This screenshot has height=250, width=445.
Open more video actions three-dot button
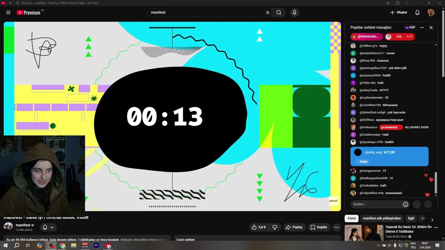point(337,227)
